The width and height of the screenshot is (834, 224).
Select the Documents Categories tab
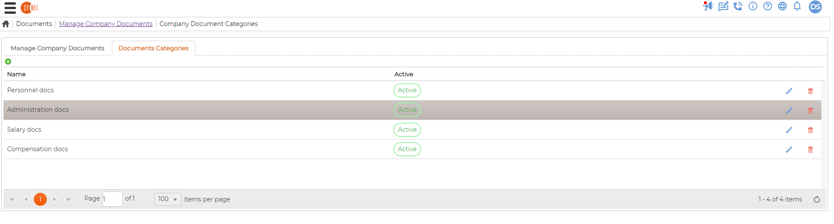pos(154,48)
